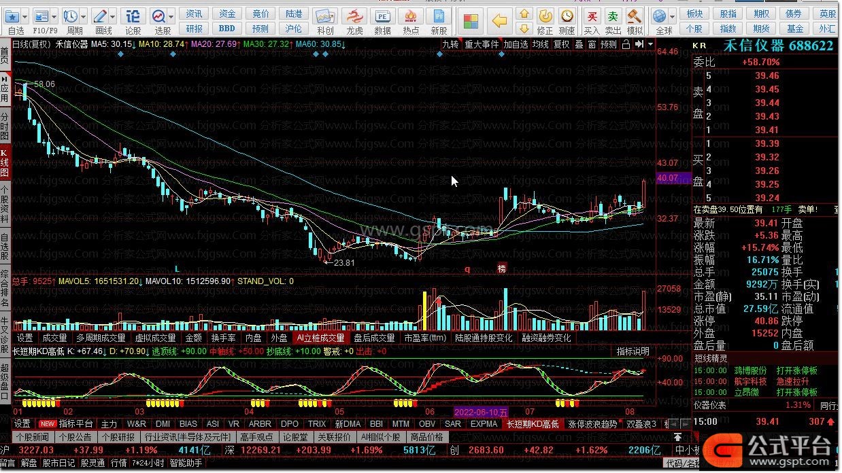The height and width of the screenshot is (473, 842).
Task: Toggle 叠 overlay mode in chart header
Action: tap(579, 44)
